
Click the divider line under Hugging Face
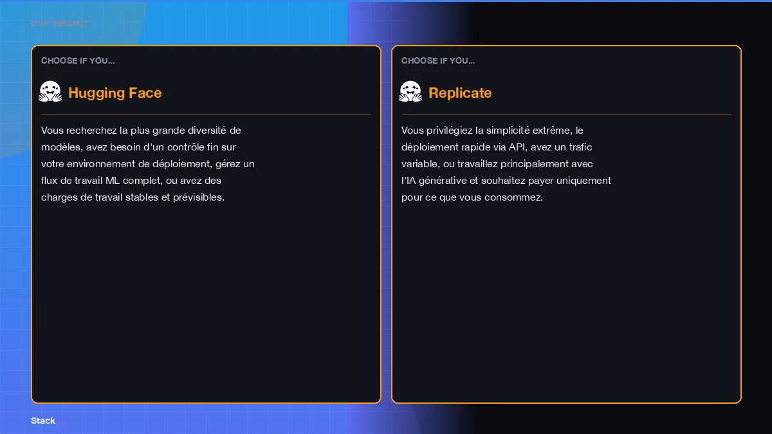206,115
